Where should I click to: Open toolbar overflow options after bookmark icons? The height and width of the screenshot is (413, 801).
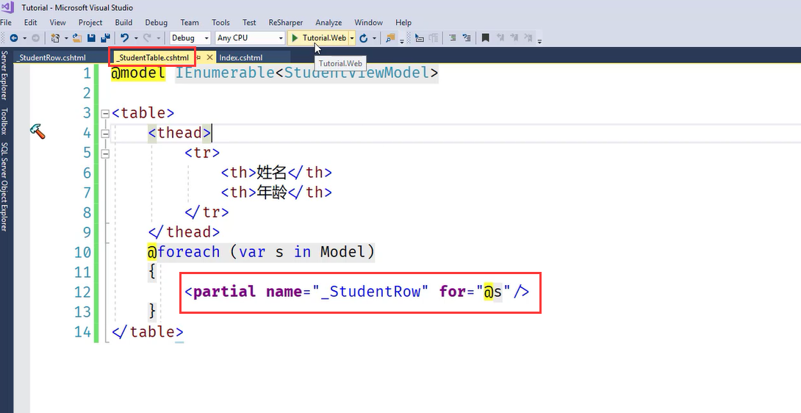(540, 40)
